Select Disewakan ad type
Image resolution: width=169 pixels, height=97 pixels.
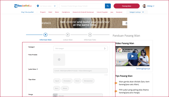[67, 81]
